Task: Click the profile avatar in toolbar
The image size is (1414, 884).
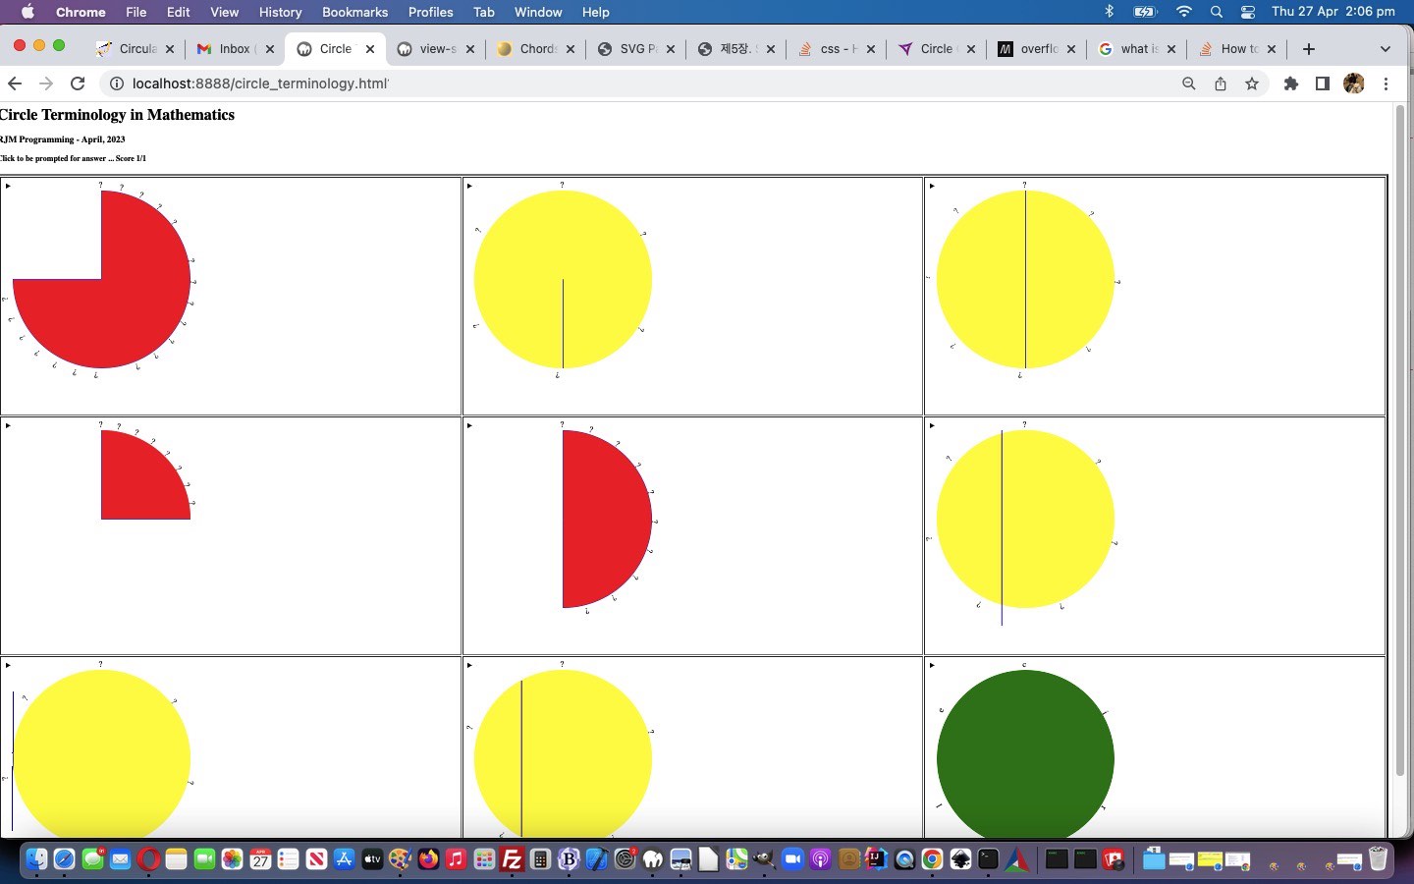Action: pyautogui.click(x=1354, y=83)
